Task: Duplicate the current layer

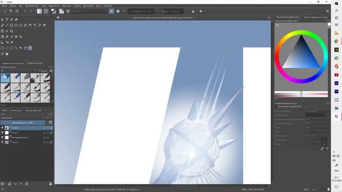Action: 10,184
